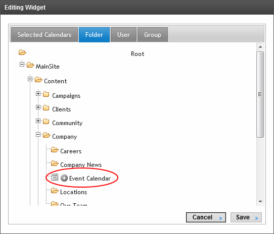Click the Cancel button
Viewport: 274px width, 234px height.
coord(206,217)
